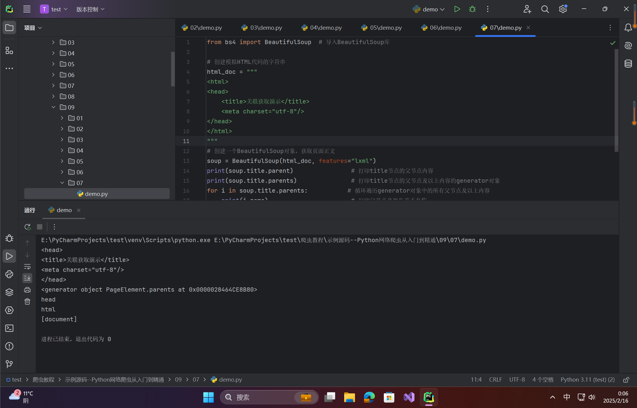Click 4 个空格 indent setting

click(x=543, y=380)
